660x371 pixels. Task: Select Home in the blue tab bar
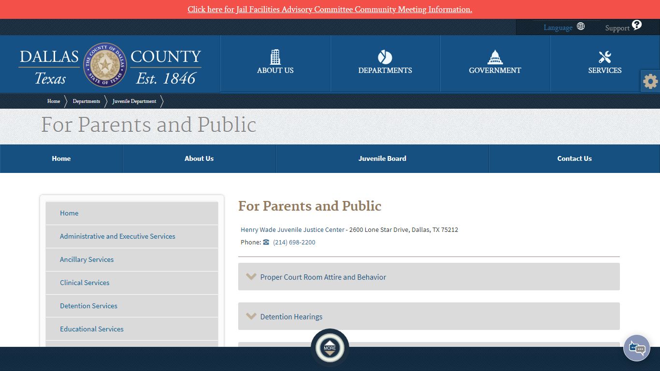click(61, 158)
